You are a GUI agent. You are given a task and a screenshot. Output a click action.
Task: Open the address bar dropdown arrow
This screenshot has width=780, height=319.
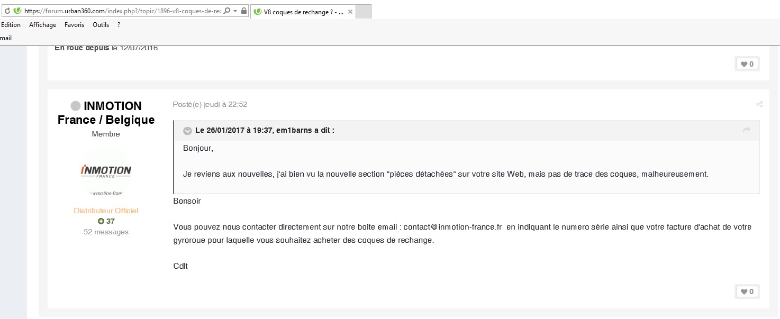235,11
